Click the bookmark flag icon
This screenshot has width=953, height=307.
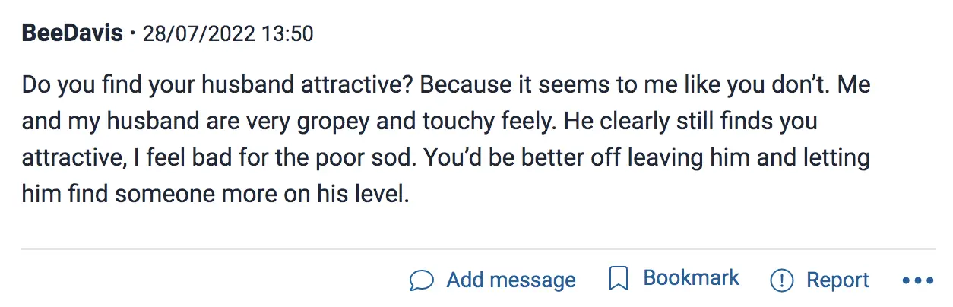pos(619,280)
